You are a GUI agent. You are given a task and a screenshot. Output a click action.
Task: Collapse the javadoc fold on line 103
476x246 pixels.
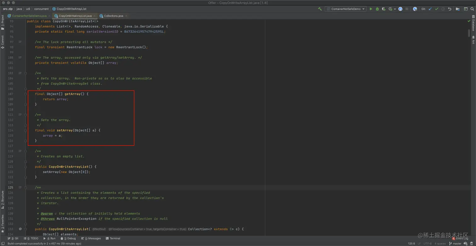click(x=26, y=73)
